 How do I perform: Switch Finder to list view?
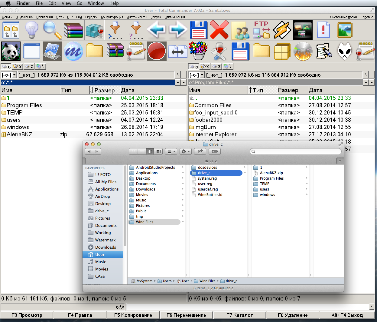coord(142,151)
